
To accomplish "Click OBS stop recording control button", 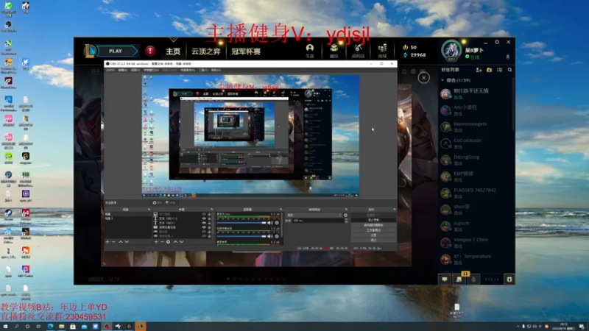I will [x=373, y=220].
